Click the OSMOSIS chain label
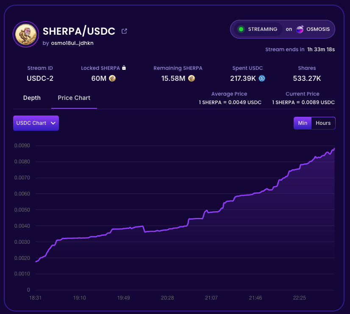350x314 pixels. (x=318, y=29)
